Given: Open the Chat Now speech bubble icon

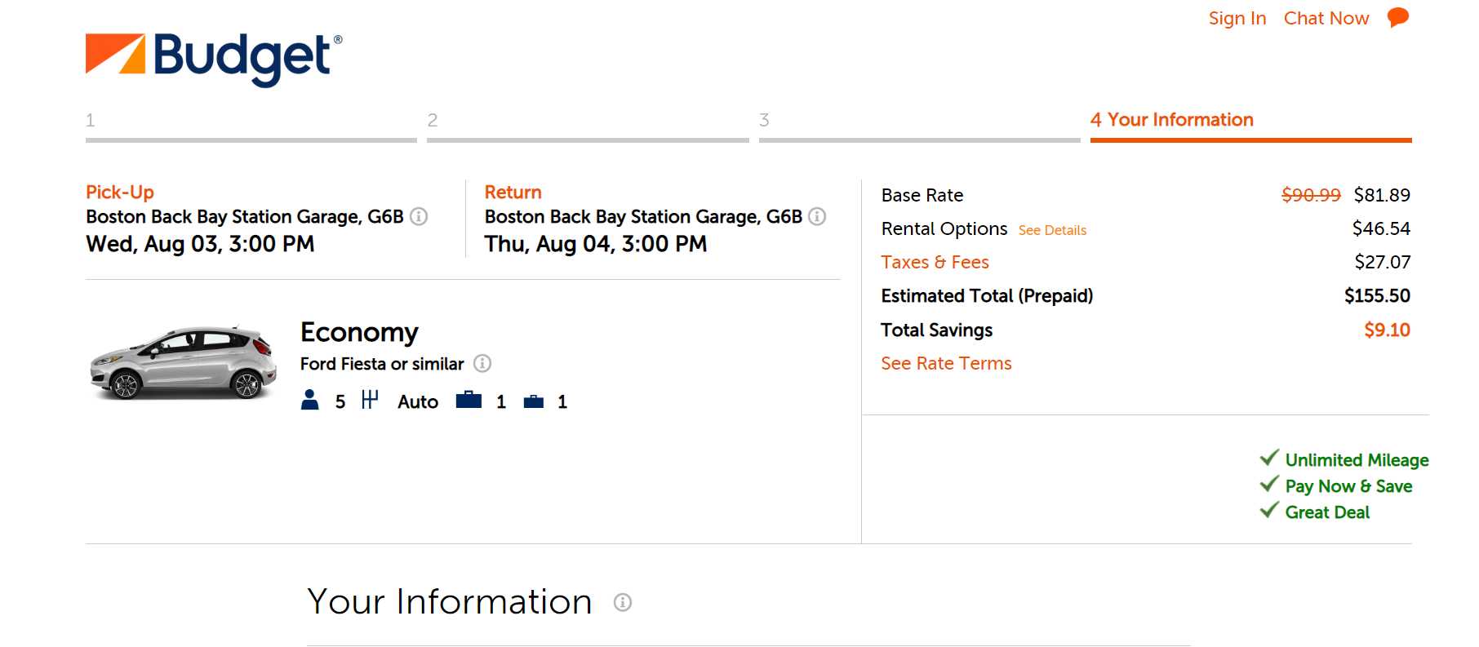Looking at the screenshot, I should (x=1398, y=17).
